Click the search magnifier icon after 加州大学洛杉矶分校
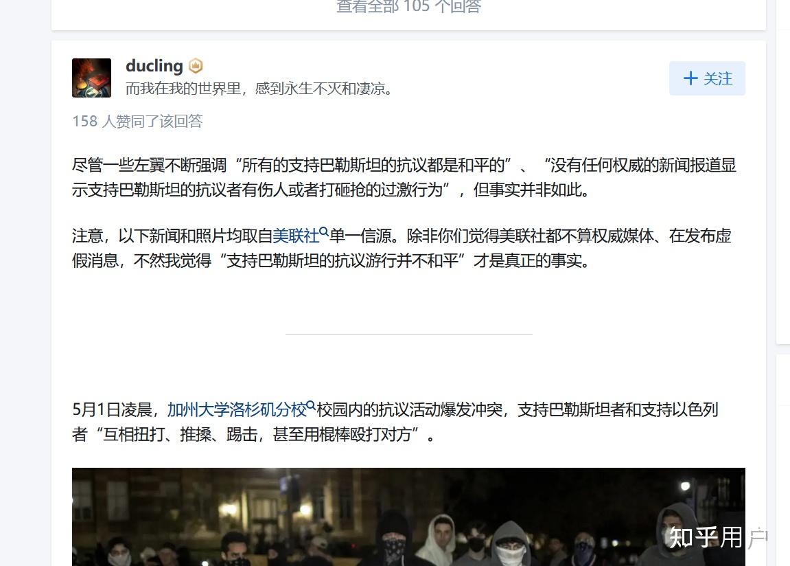Image resolution: width=790 pixels, height=566 pixels. [x=311, y=405]
